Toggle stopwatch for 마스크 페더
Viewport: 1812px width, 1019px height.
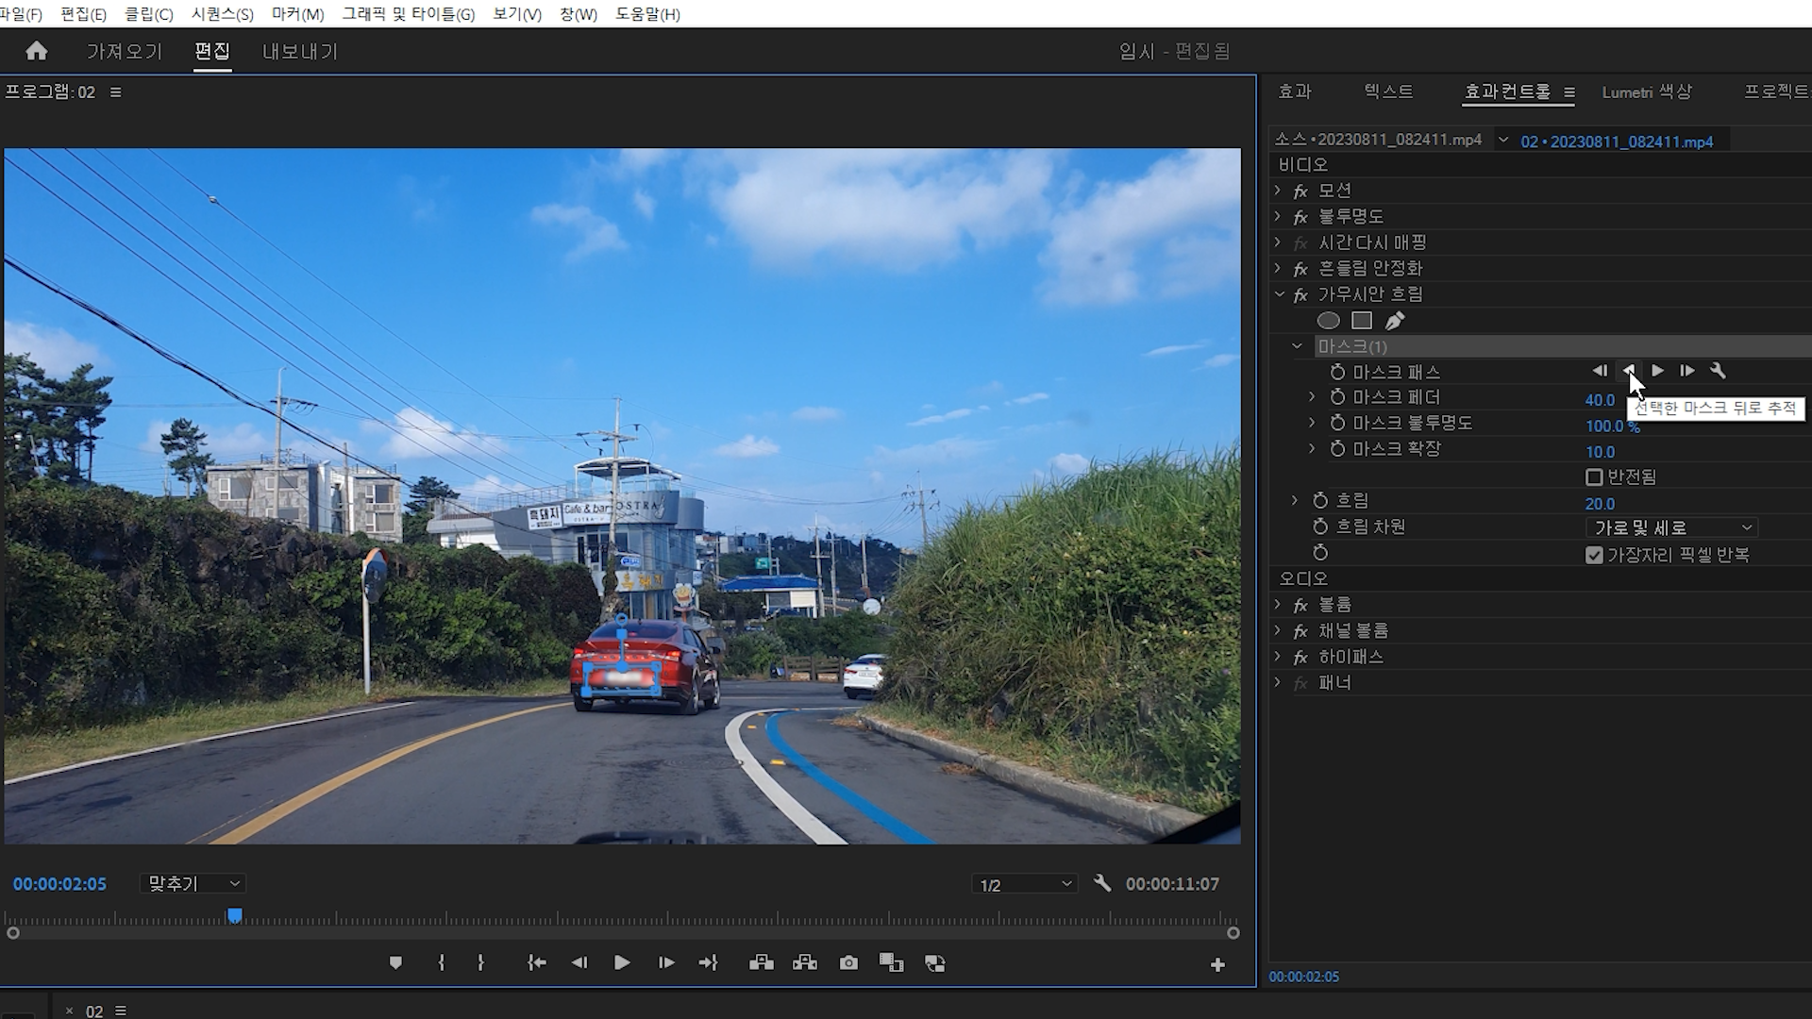tap(1337, 397)
